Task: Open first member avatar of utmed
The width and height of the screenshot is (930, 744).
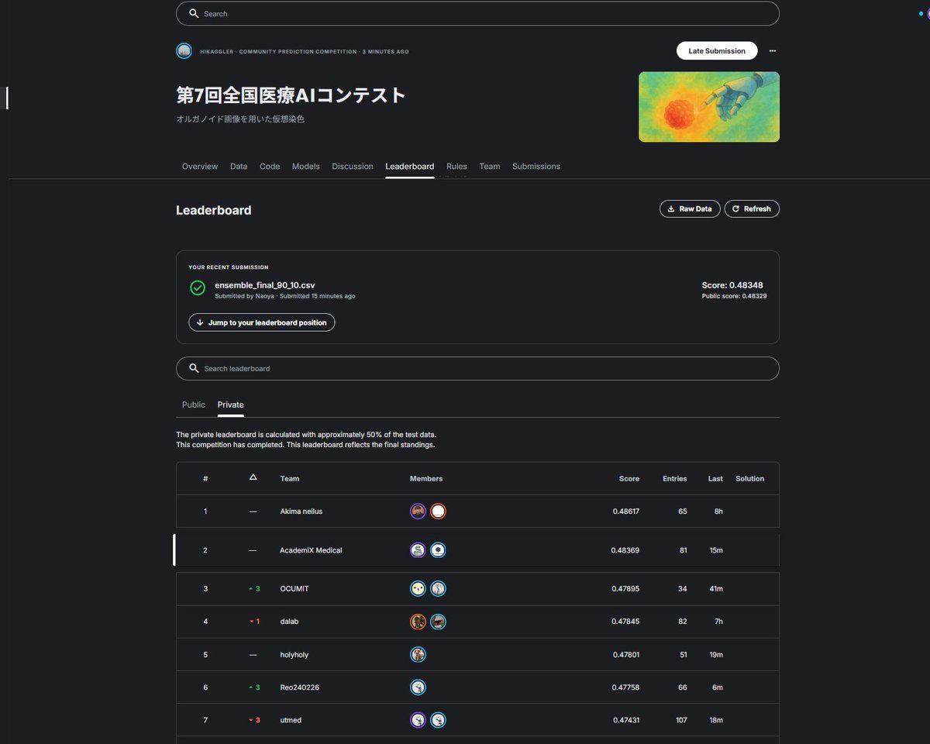Action: pos(418,720)
